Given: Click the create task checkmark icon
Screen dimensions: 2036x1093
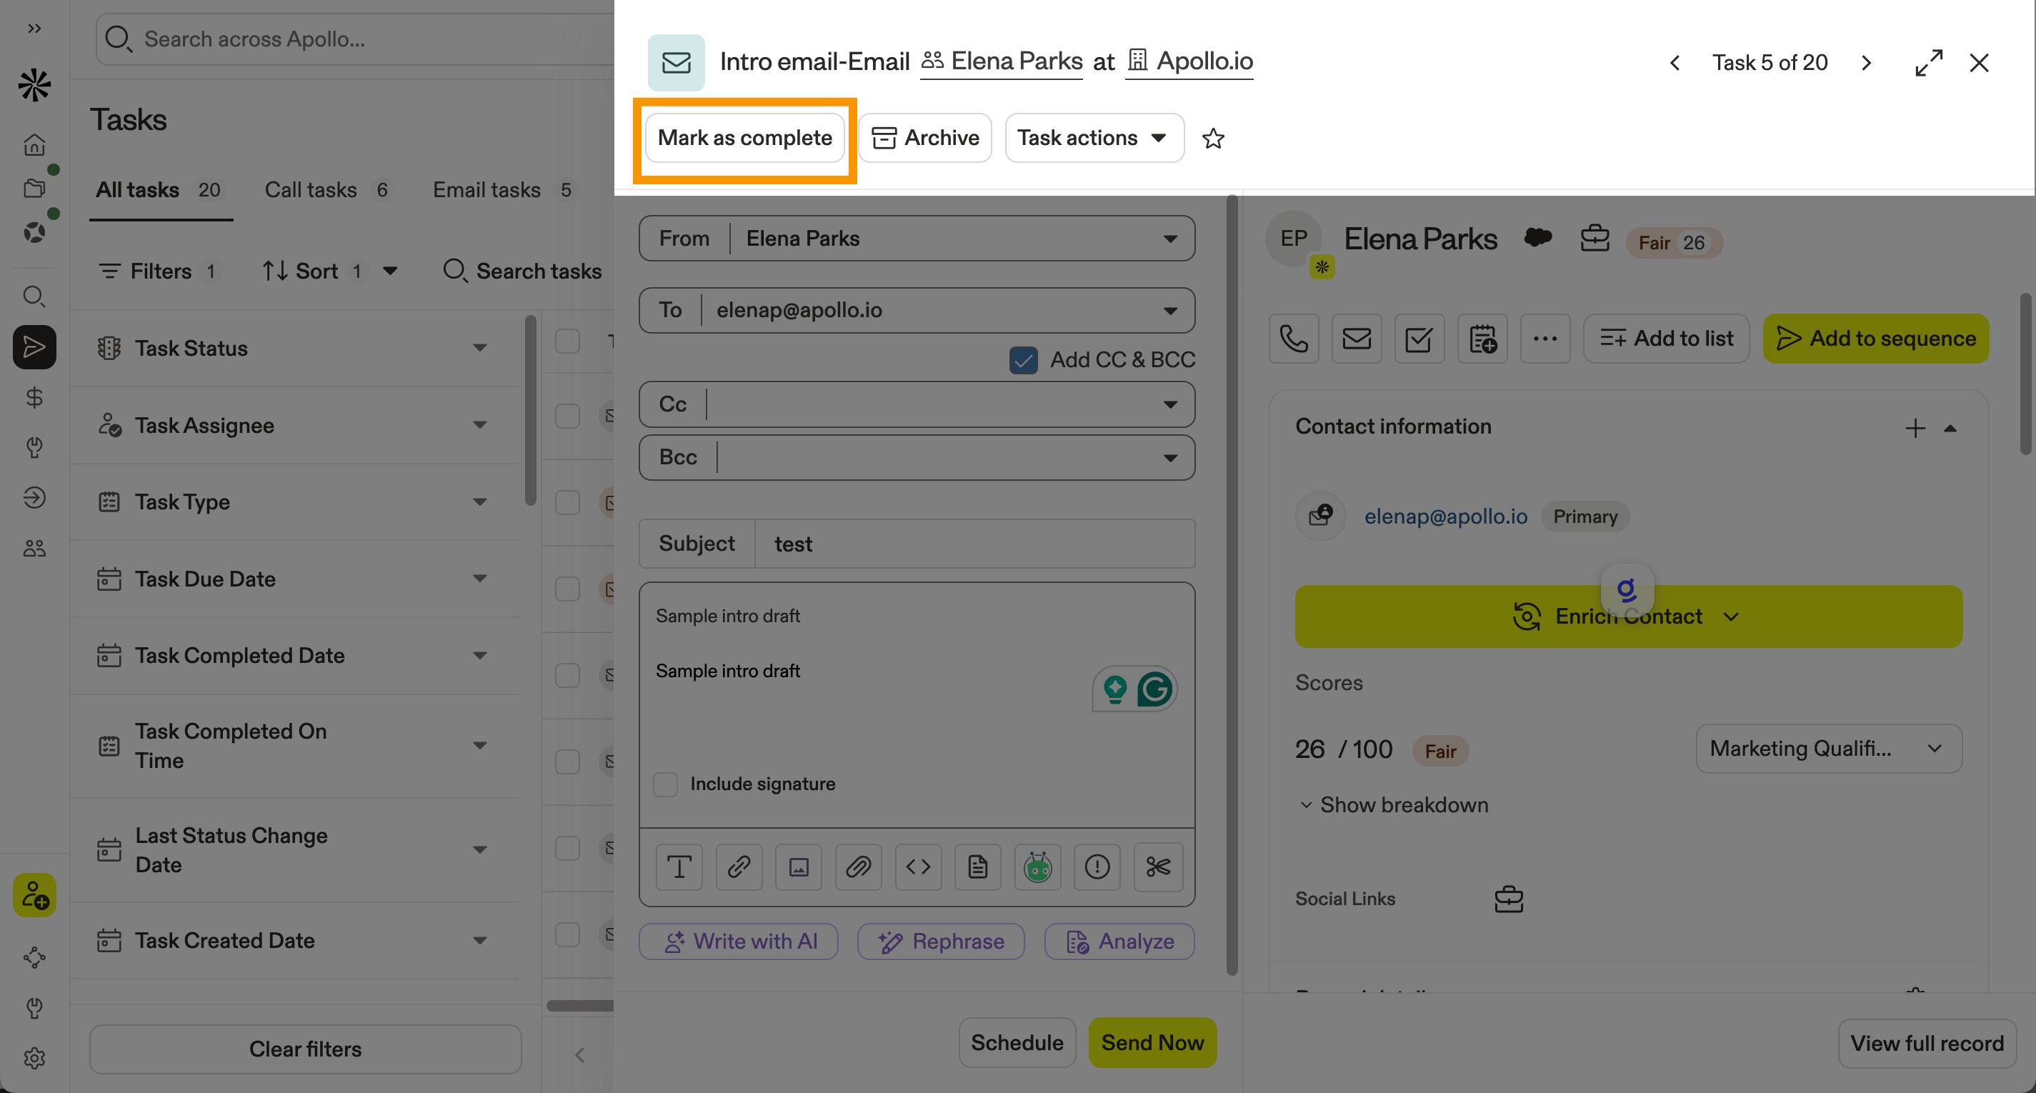Looking at the screenshot, I should tap(1419, 339).
